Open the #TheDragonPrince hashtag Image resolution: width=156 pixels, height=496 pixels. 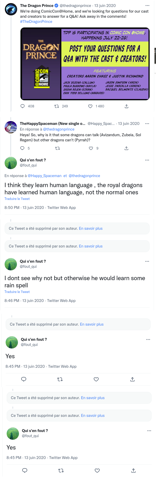tap(36, 22)
